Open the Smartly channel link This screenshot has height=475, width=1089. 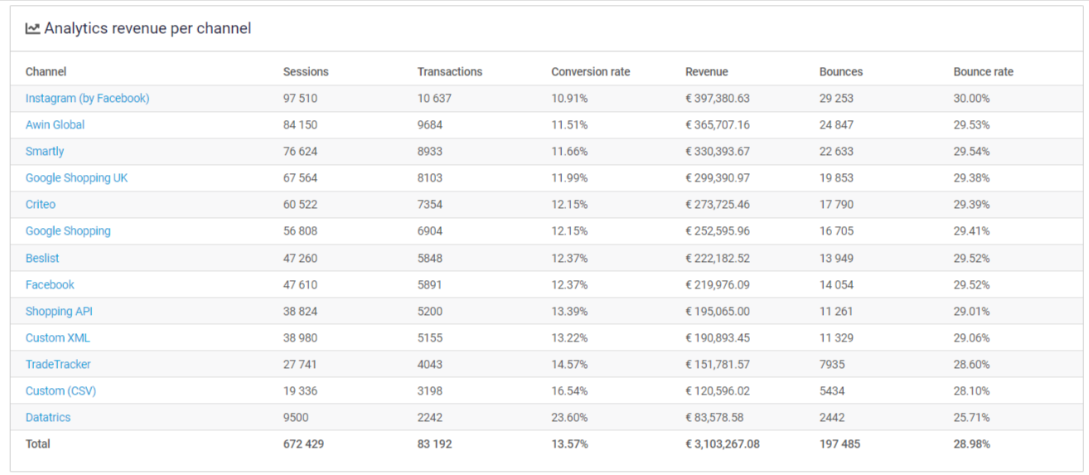coord(45,151)
